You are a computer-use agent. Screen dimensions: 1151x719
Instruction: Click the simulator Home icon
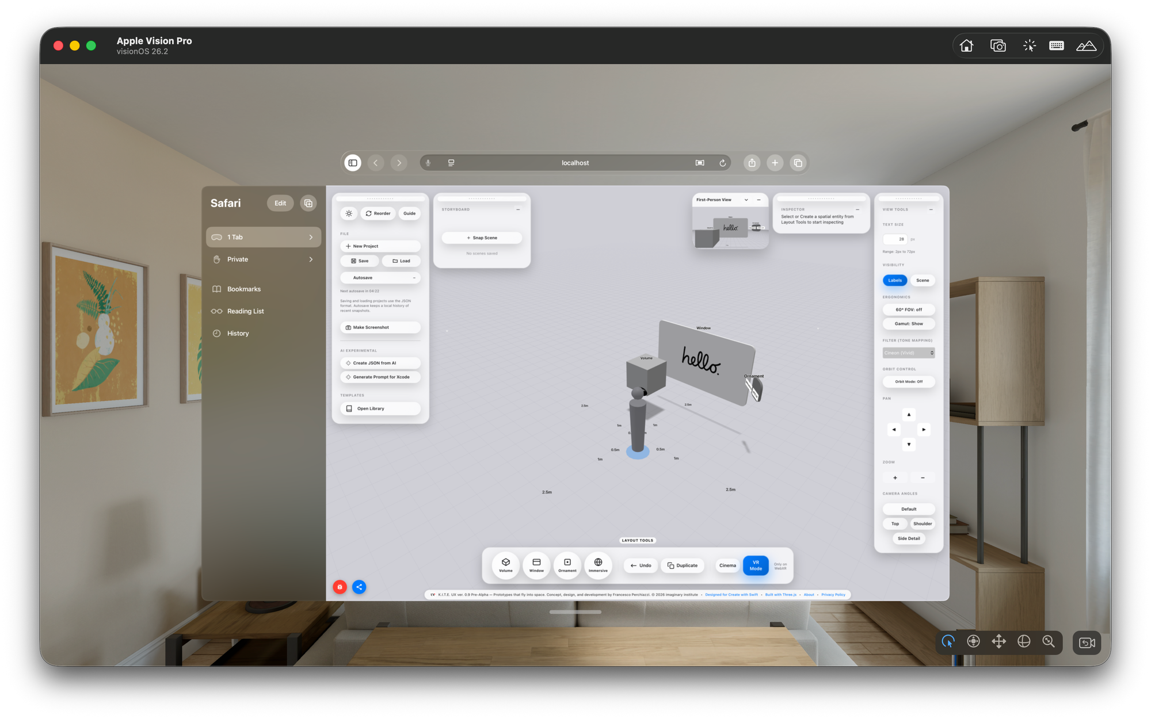point(966,46)
